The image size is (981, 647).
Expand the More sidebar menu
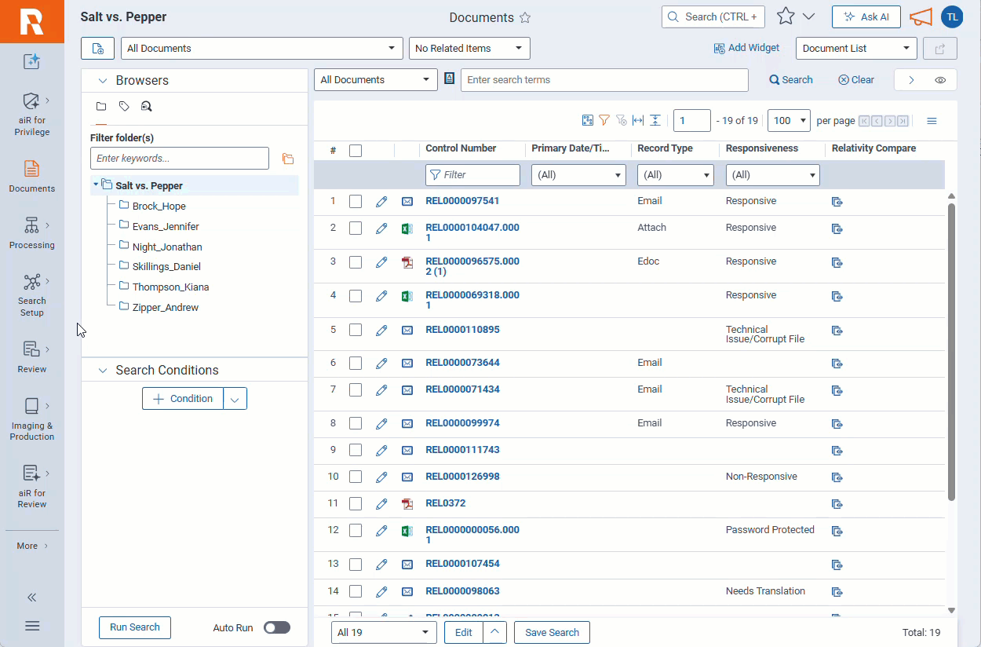[x=32, y=546]
